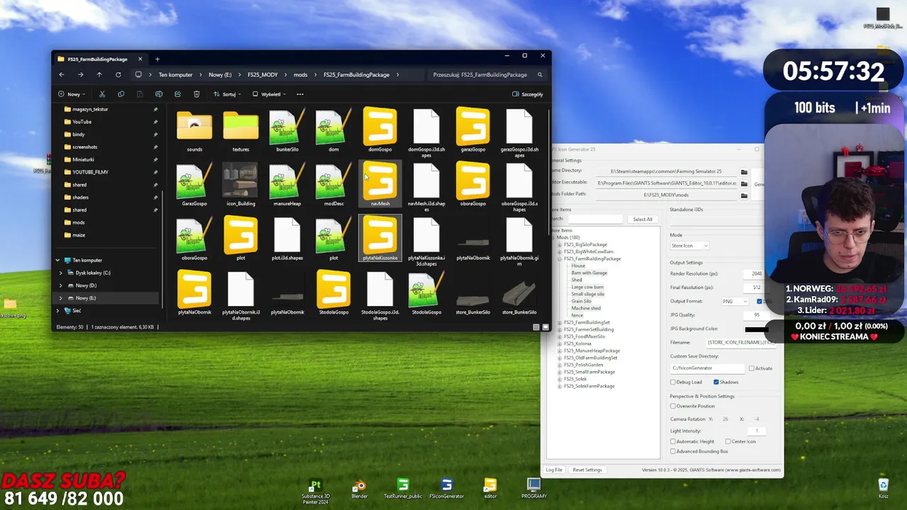This screenshot has width=907, height=510.
Task: Open the sounds folder
Action: 194,131
